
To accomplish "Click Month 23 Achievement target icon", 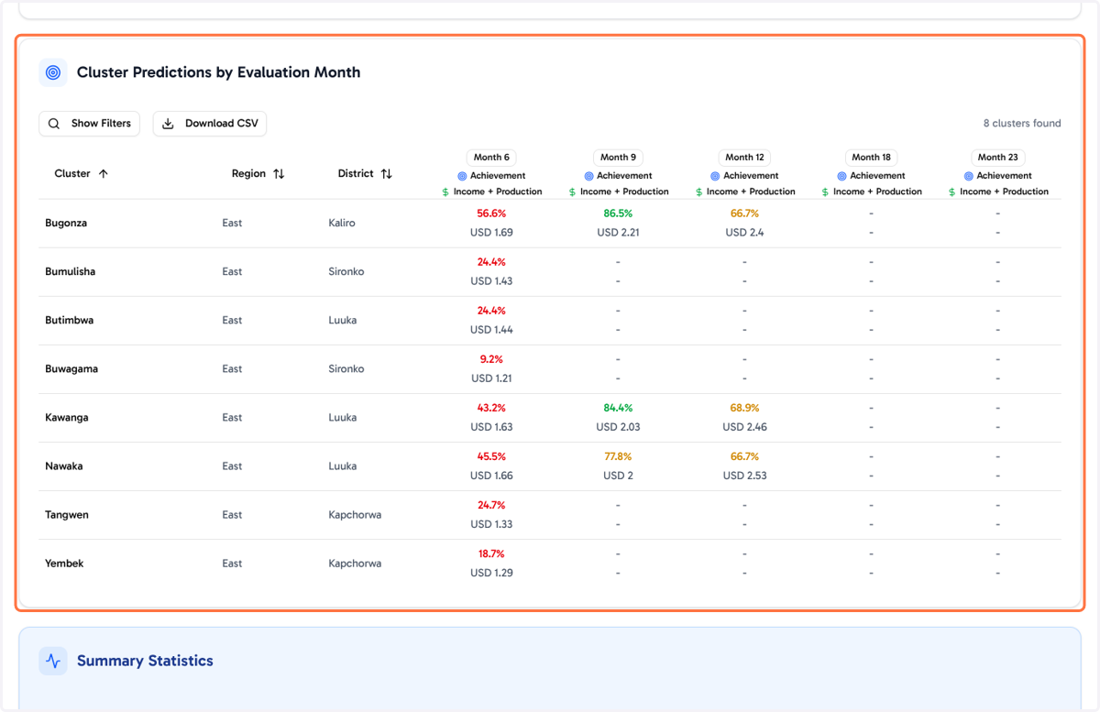I will click(968, 176).
